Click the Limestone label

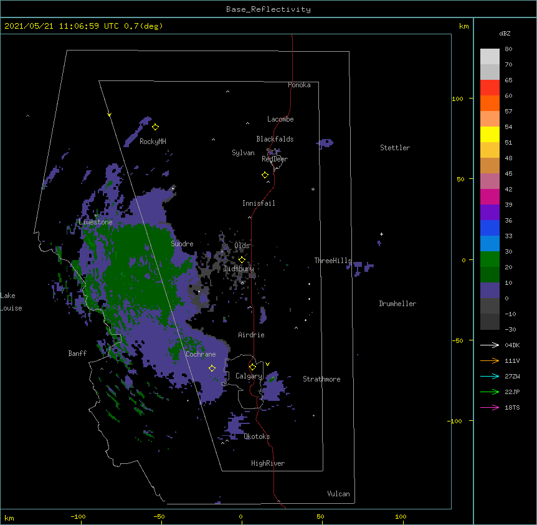[95, 222]
